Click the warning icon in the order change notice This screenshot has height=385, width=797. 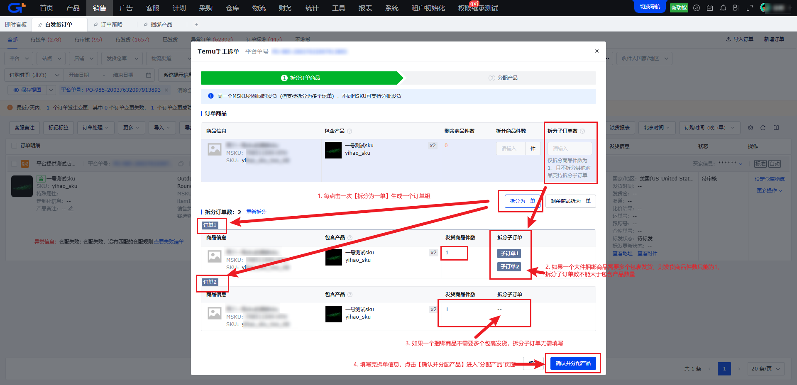click(10, 107)
